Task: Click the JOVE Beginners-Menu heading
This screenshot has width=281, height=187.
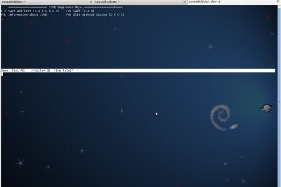Action: pyautogui.click(x=66, y=7)
